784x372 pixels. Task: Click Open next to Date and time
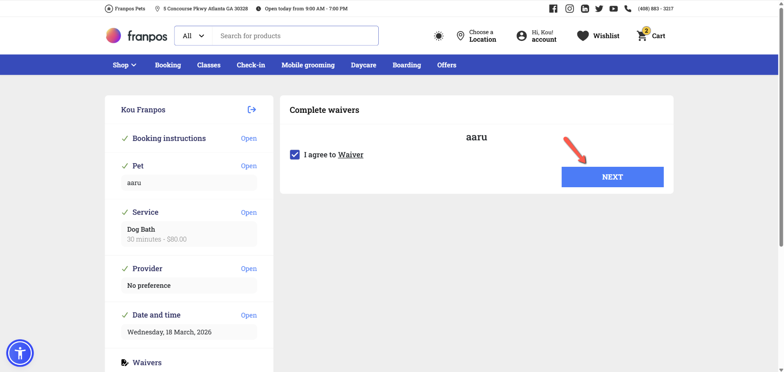tap(248, 315)
